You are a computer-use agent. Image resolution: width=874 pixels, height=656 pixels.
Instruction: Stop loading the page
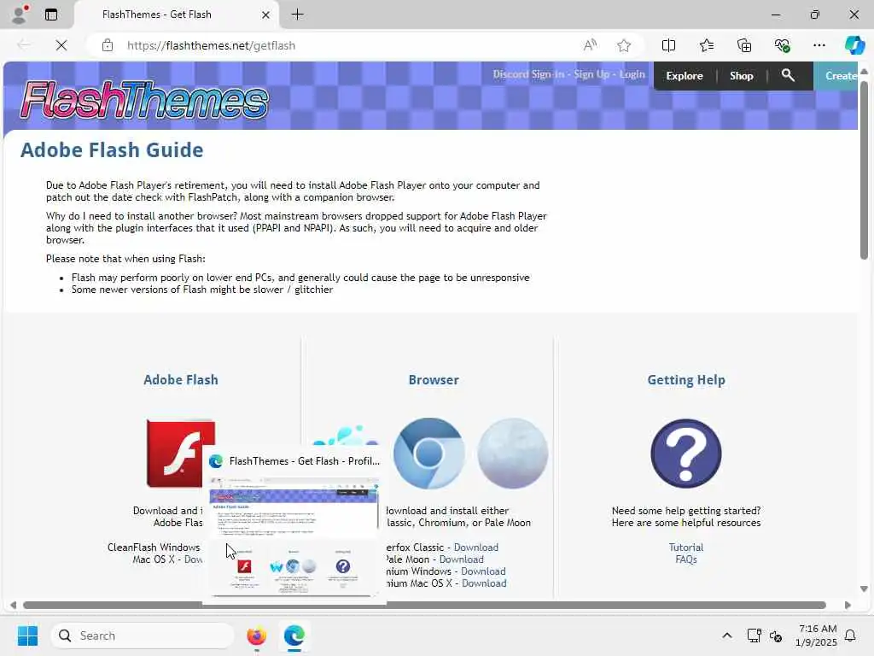point(61,45)
